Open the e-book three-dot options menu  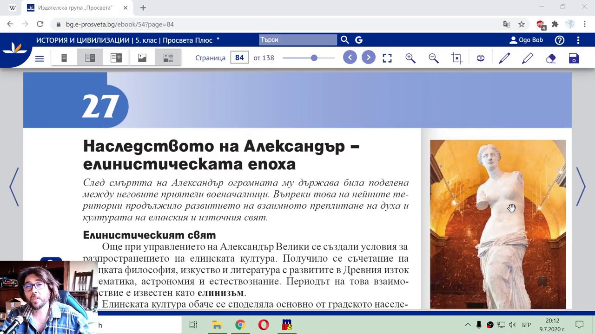click(x=578, y=40)
